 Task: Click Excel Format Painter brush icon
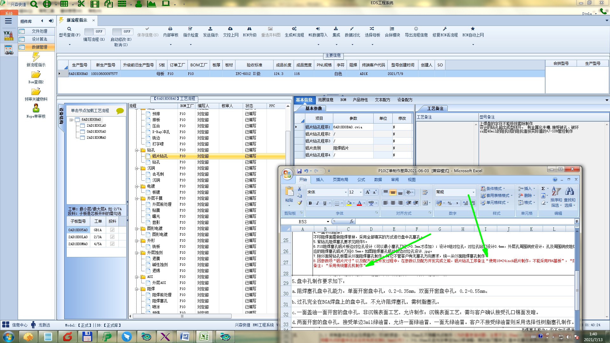coord(299,203)
